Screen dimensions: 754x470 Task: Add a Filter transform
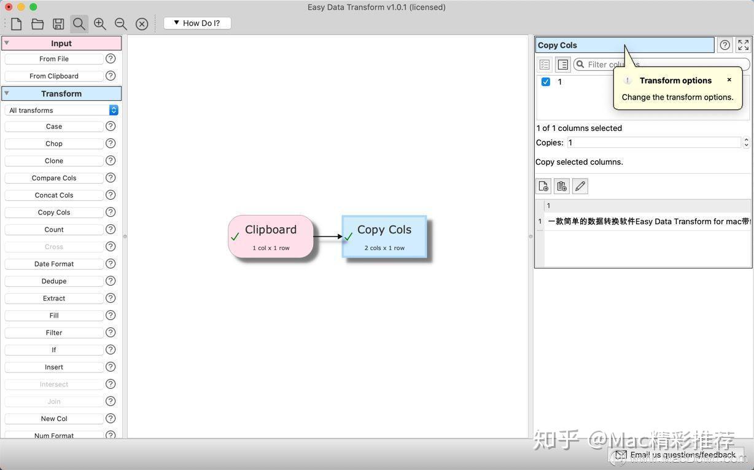(54, 333)
